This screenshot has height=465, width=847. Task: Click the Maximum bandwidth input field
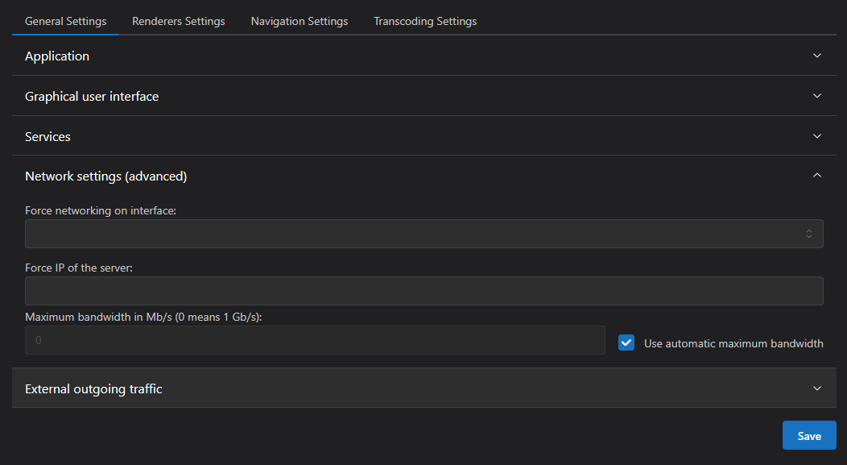(x=315, y=340)
